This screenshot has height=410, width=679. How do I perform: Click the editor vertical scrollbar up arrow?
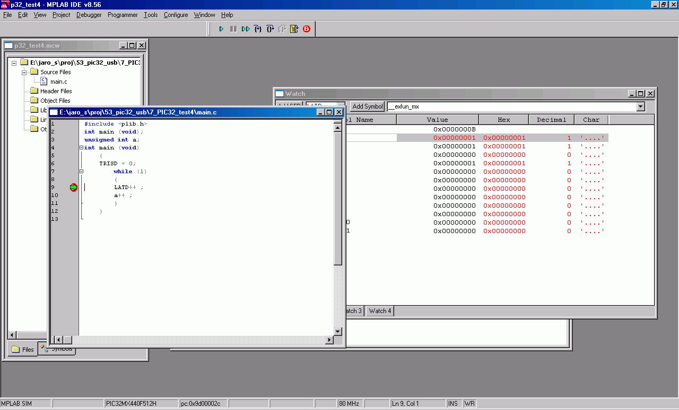click(x=338, y=128)
